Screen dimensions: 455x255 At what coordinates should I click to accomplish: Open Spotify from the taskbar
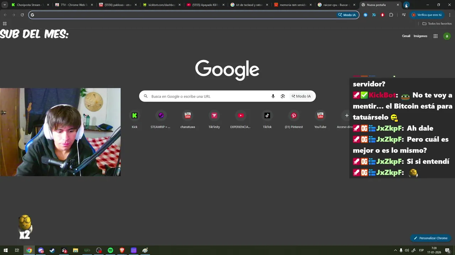110,250
